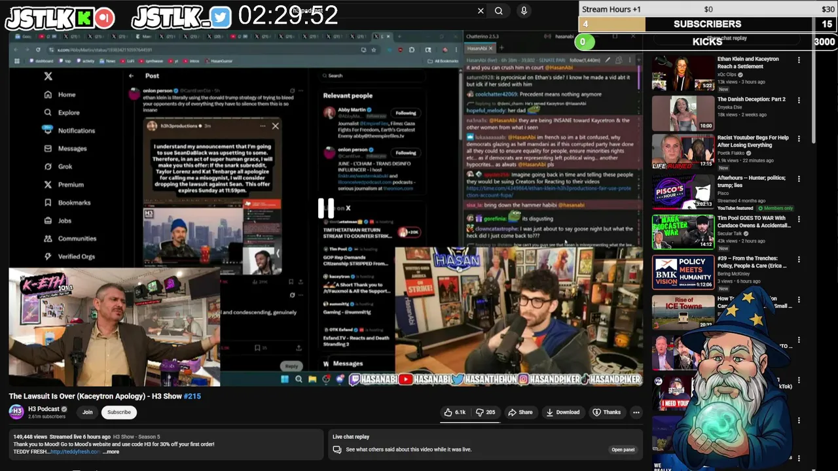Open title Ethan Klein and Kaceytron Reach a Settlement
This screenshot has width=838, height=471.
(748, 62)
